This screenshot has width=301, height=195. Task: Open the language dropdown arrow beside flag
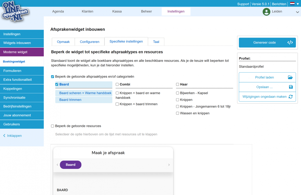coord(298,4)
